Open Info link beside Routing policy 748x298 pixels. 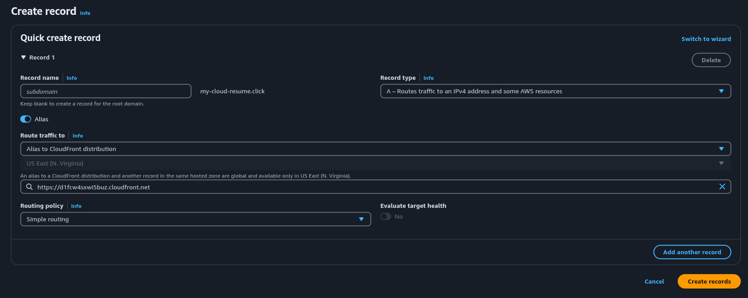(x=76, y=206)
